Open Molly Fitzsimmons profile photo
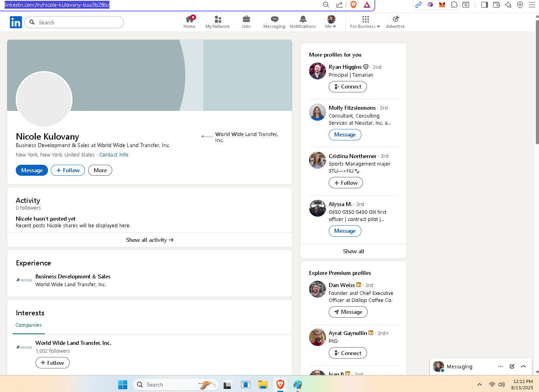The width and height of the screenshot is (539, 392). tap(317, 112)
